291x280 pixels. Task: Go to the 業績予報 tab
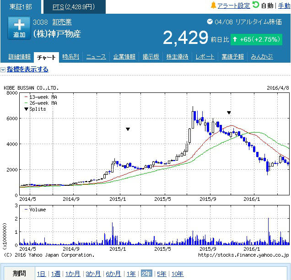coord(232,57)
